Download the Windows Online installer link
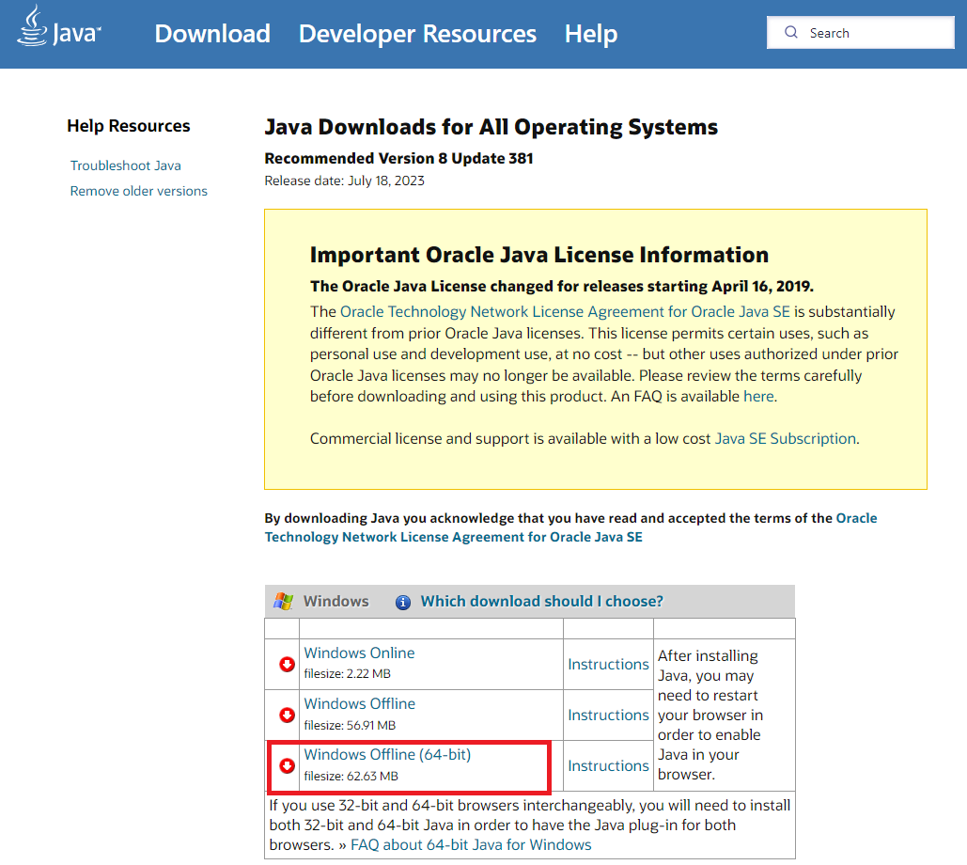Viewport: 967px width, 865px height. [359, 653]
